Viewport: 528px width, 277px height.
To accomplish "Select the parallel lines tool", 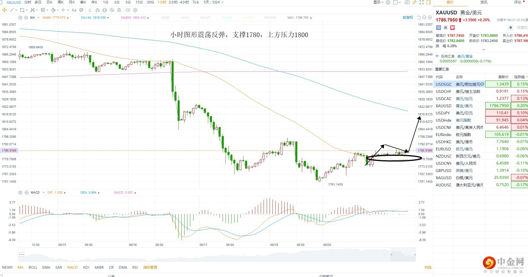I will tap(43, 10).
